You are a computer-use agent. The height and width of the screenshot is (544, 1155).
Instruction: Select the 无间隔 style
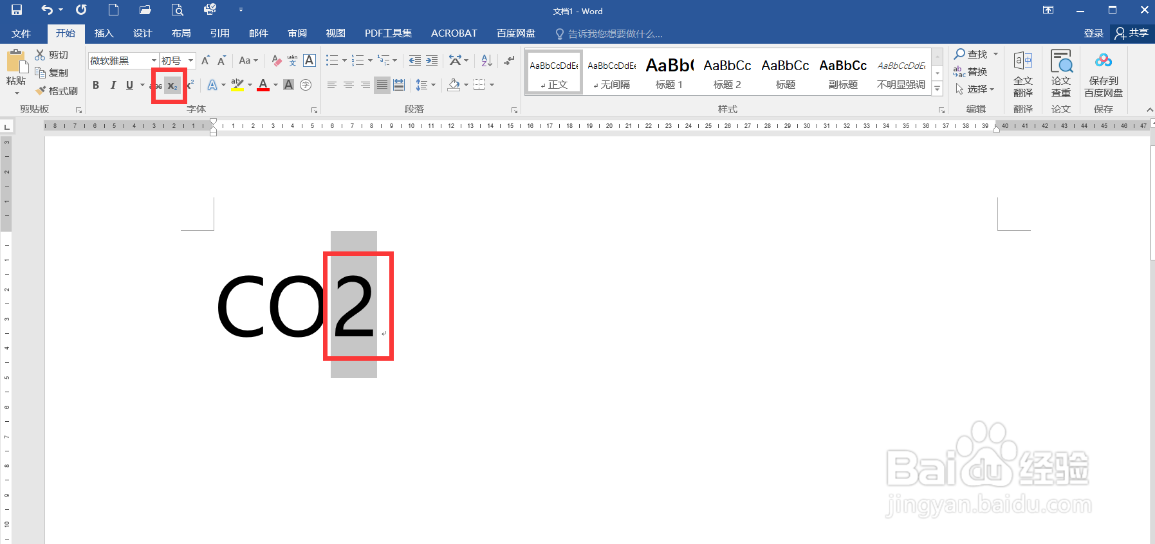point(611,73)
